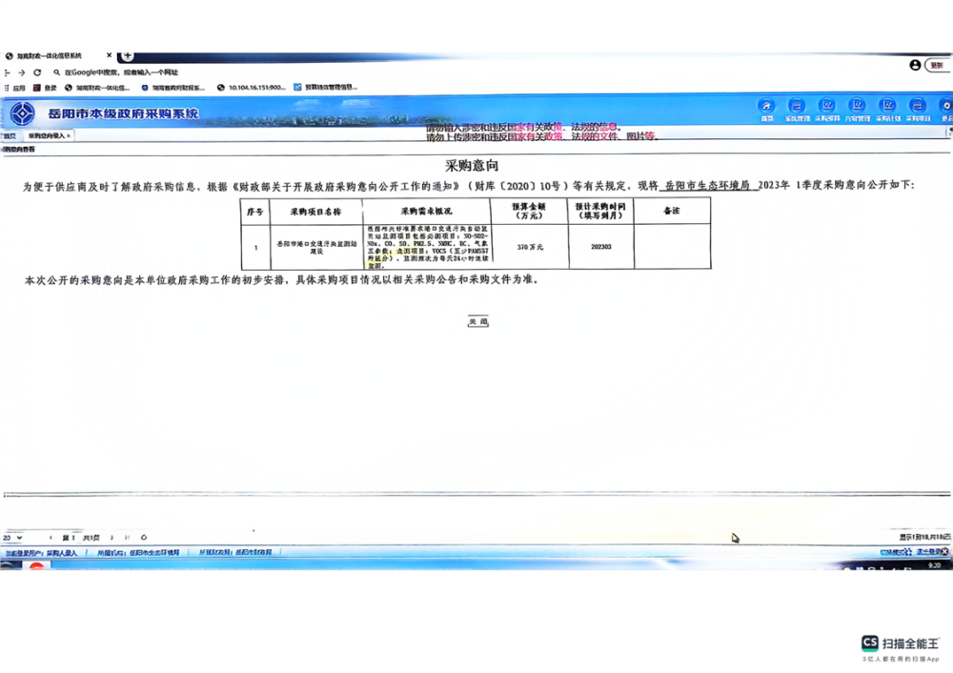Reload the page with the refresh icon
Viewport: 953px width, 673px height.
[x=36, y=72]
